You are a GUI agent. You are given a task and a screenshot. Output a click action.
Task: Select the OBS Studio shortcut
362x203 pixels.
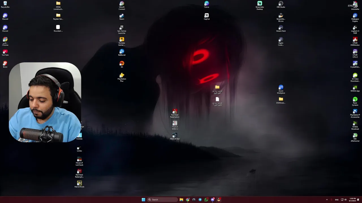(281, 5)
